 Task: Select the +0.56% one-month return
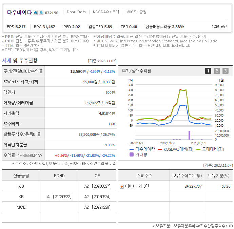pyautogui.click(x=61, y=155)
